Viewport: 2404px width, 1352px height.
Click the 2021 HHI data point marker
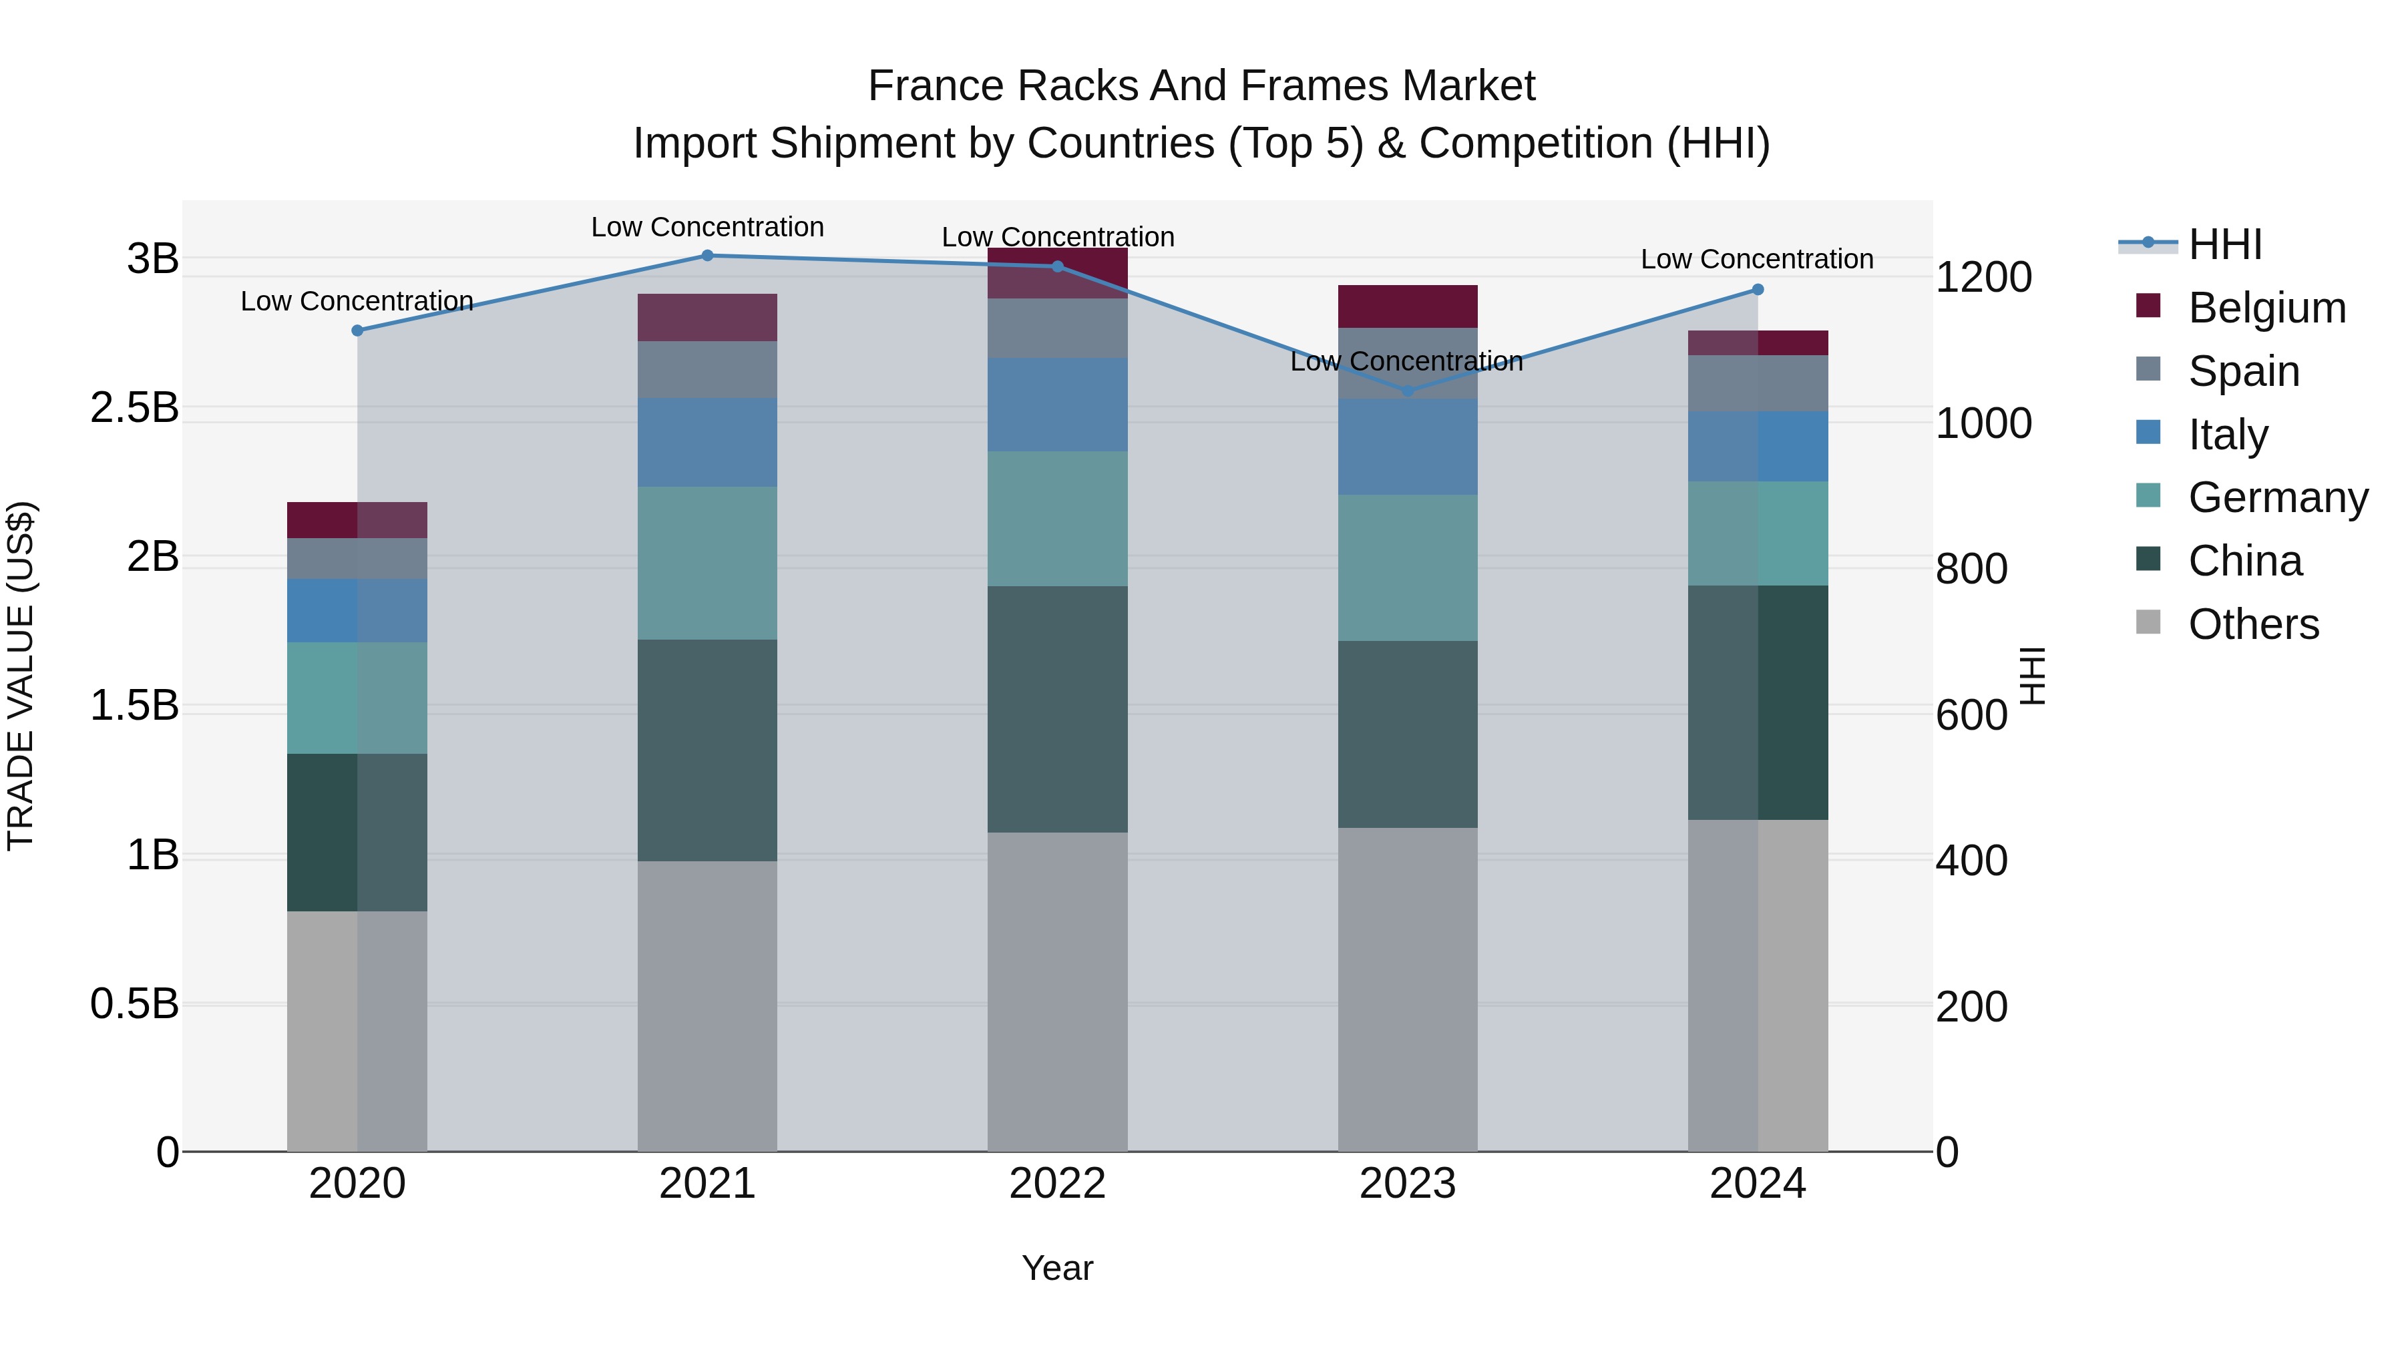707,256
